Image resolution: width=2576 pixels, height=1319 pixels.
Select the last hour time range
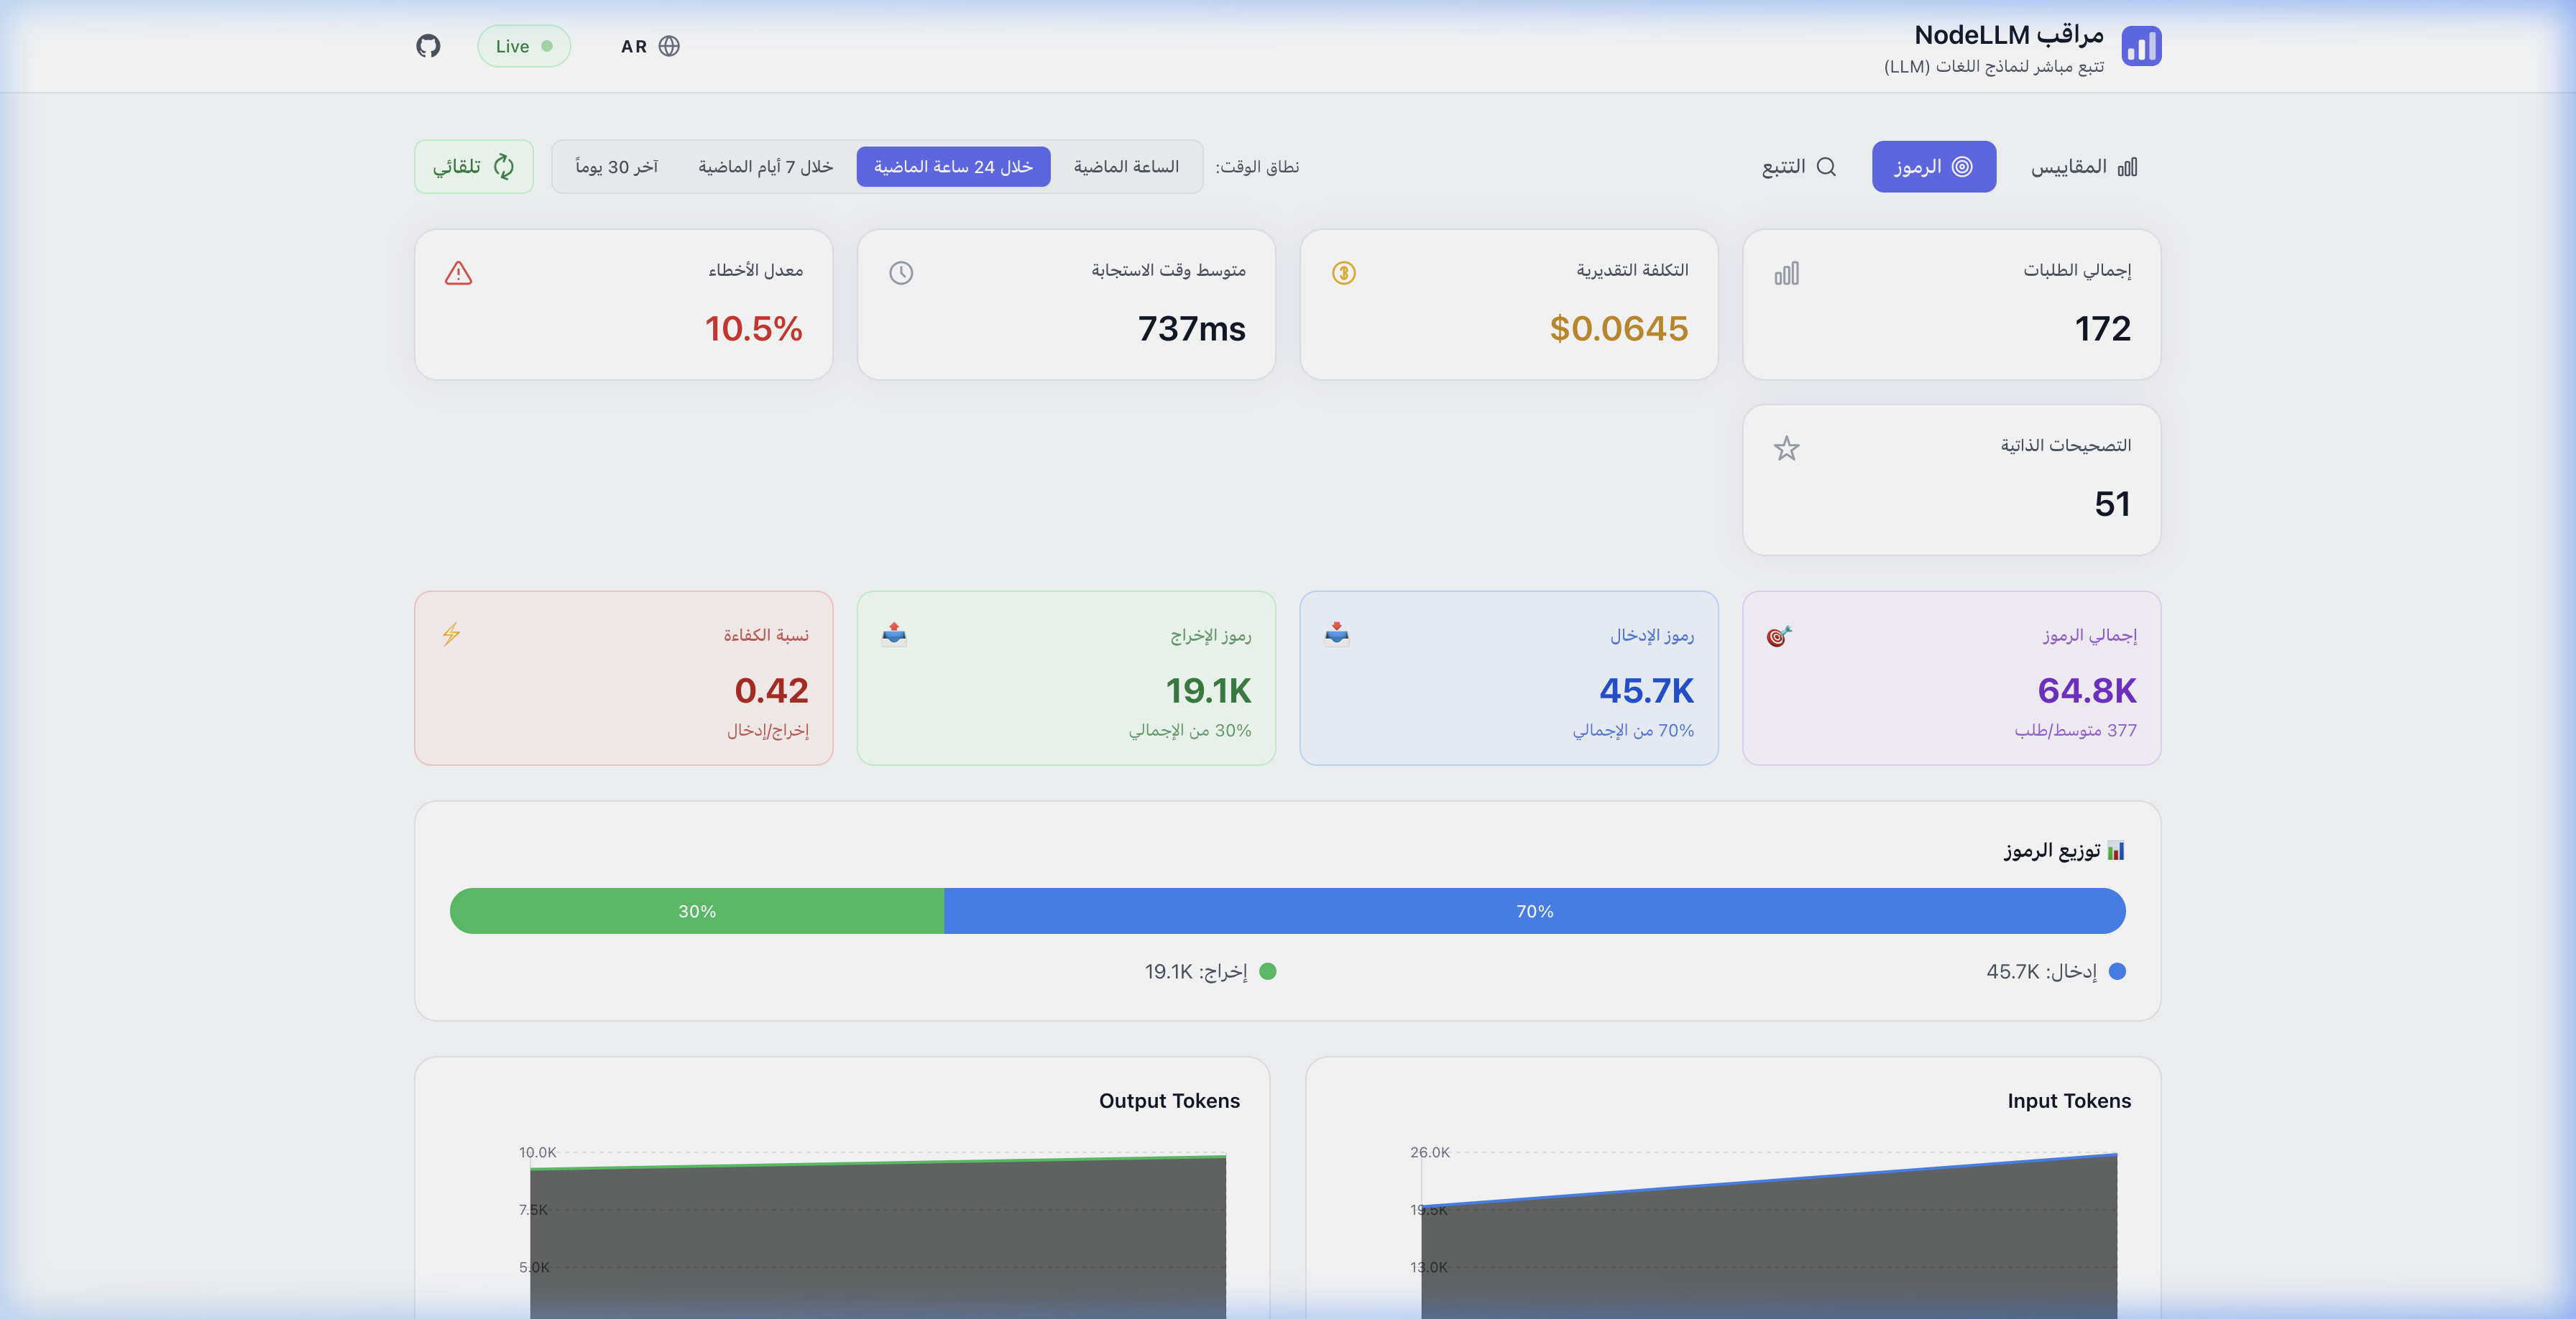click(1126, 167)
